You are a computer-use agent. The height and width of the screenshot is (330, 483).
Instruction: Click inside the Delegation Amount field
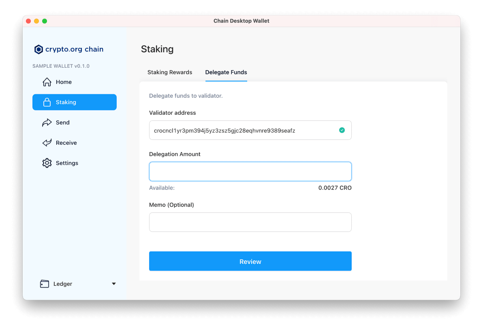coord(250,171)
